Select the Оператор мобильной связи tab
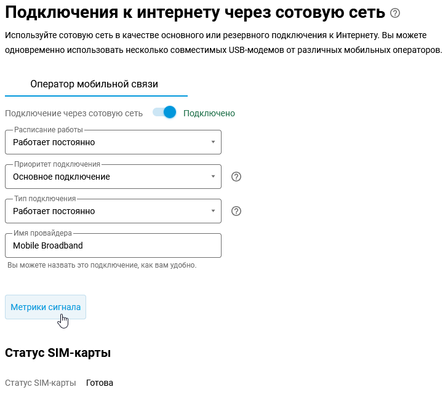 (x=94, y=84)
